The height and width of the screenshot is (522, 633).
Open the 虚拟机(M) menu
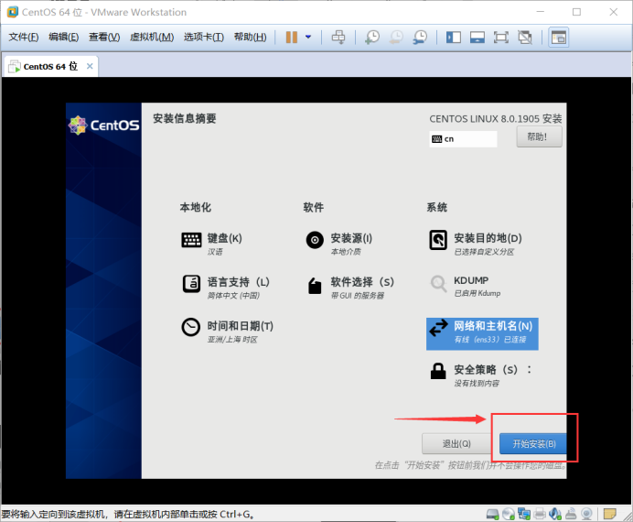(x=152, y=38)
